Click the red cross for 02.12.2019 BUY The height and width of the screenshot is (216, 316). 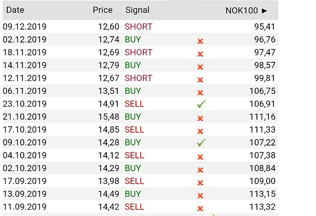pos(200,41)
